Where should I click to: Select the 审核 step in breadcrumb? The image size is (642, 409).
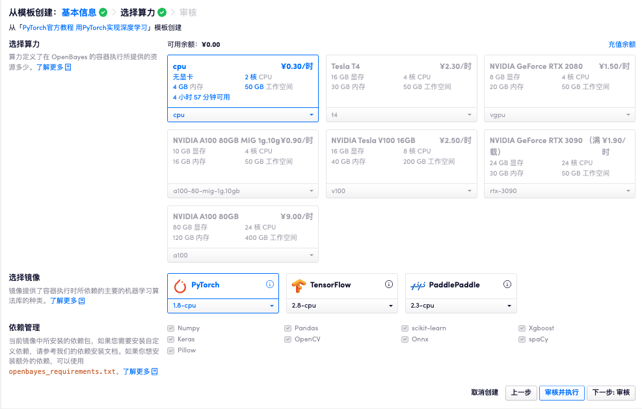tap(187, 12)
